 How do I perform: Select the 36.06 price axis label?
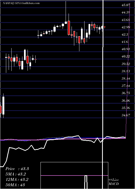pos(126,101)
